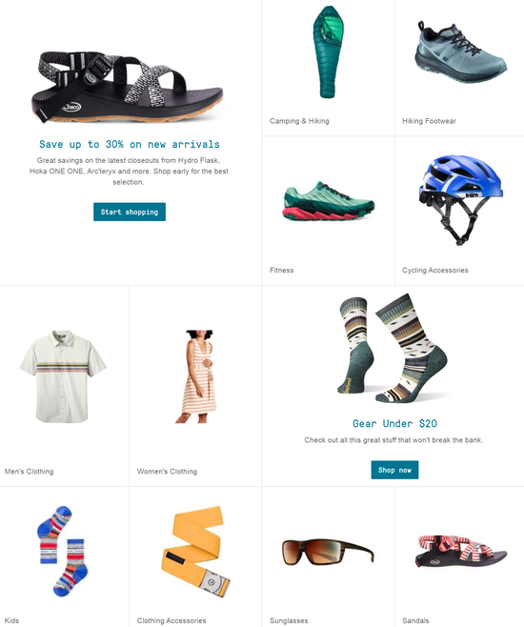
Task: Select the colorful kids' socks image
Action: pyautogui.click(x=62, y=551)
